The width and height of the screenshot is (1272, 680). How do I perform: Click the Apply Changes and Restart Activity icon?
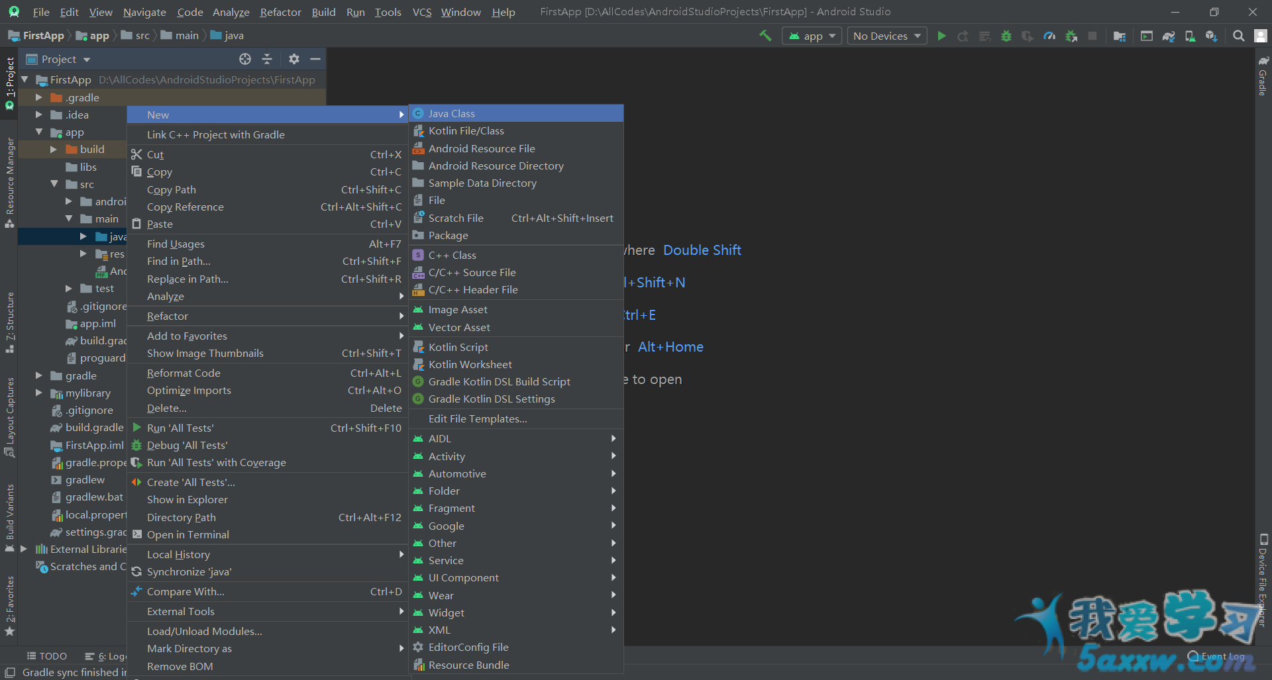[x=963, y=36]
